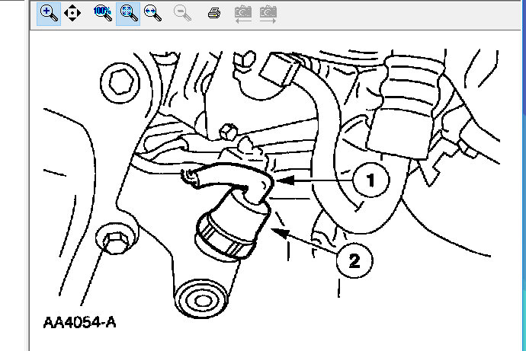The height and width of the screenshot is (351, 526).
Task: Print the diagram with printer icon
Action: pos(214,14)
